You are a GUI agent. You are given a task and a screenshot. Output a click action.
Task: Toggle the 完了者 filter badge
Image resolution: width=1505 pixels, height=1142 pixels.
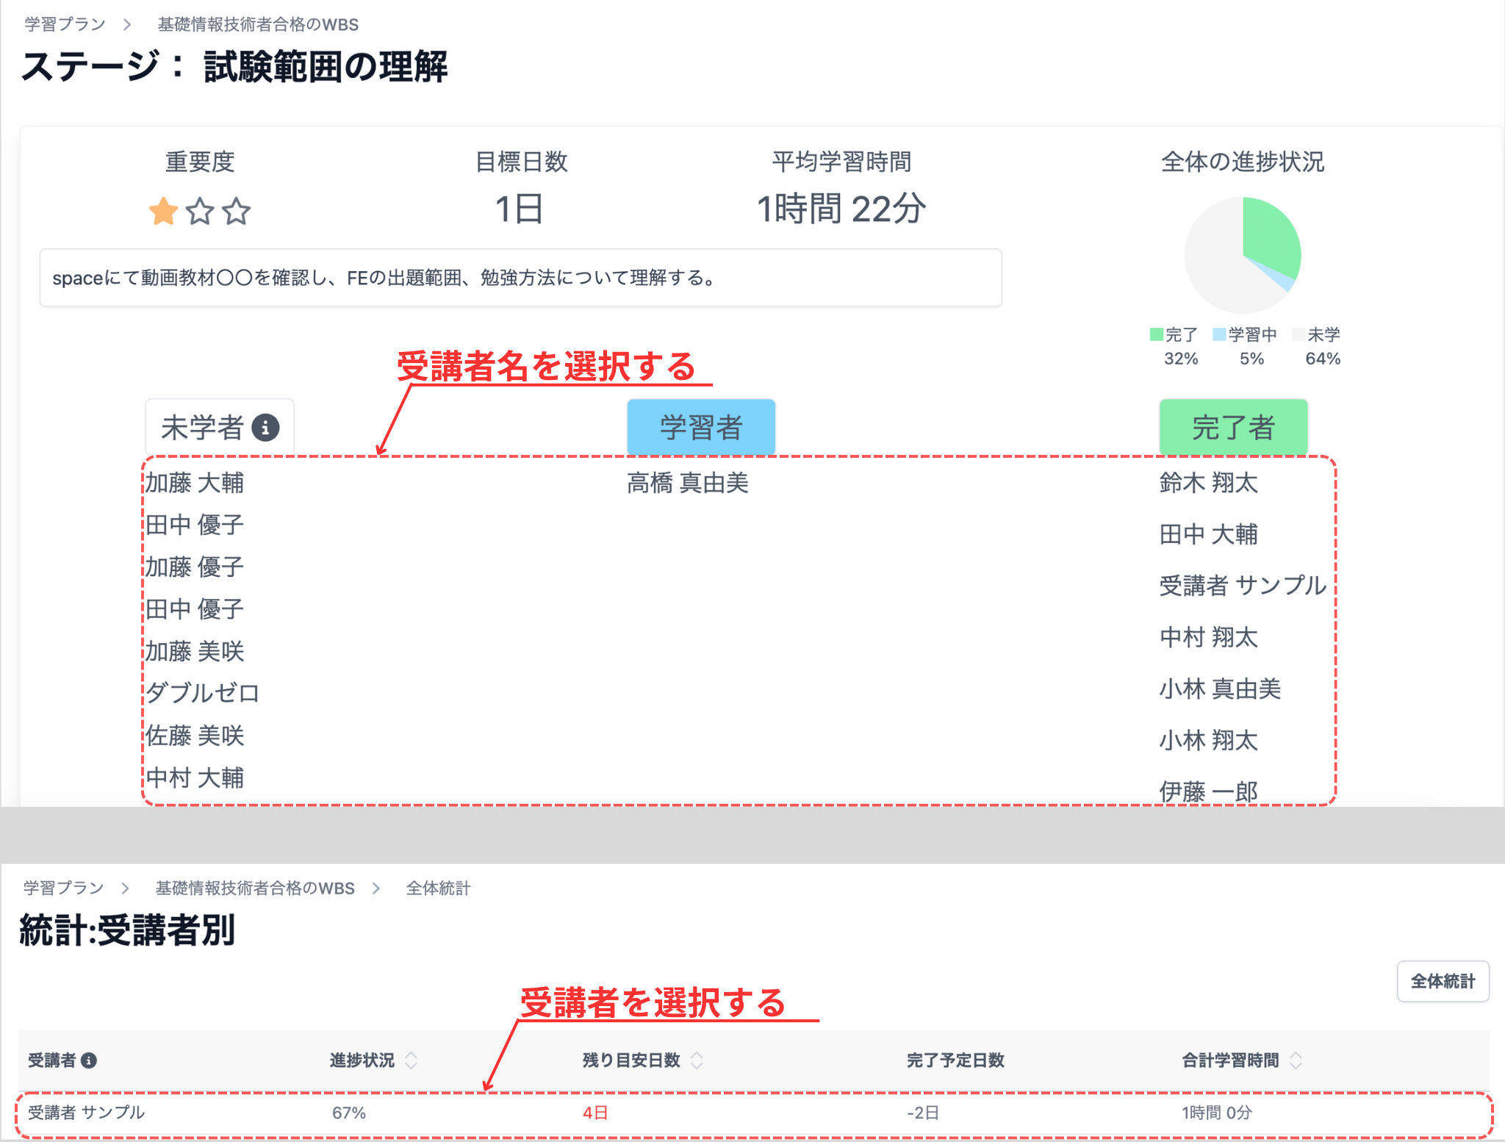pyautogui.click(x=1232, y=426)
